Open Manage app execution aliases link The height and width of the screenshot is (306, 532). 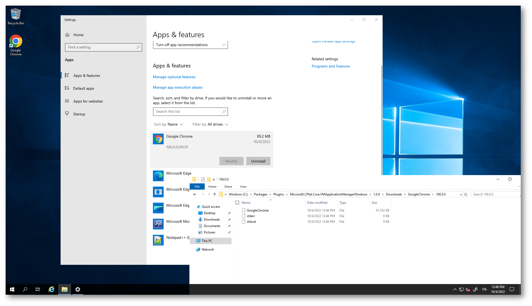tap(178, 87)
